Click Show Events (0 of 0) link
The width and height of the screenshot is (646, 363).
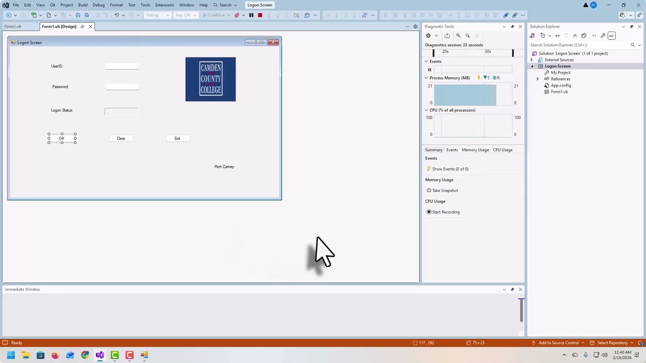447,169
